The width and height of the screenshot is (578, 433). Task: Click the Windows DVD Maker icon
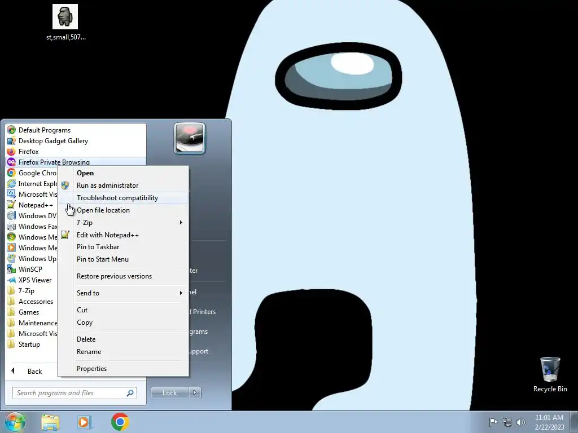tap(11, 215)
